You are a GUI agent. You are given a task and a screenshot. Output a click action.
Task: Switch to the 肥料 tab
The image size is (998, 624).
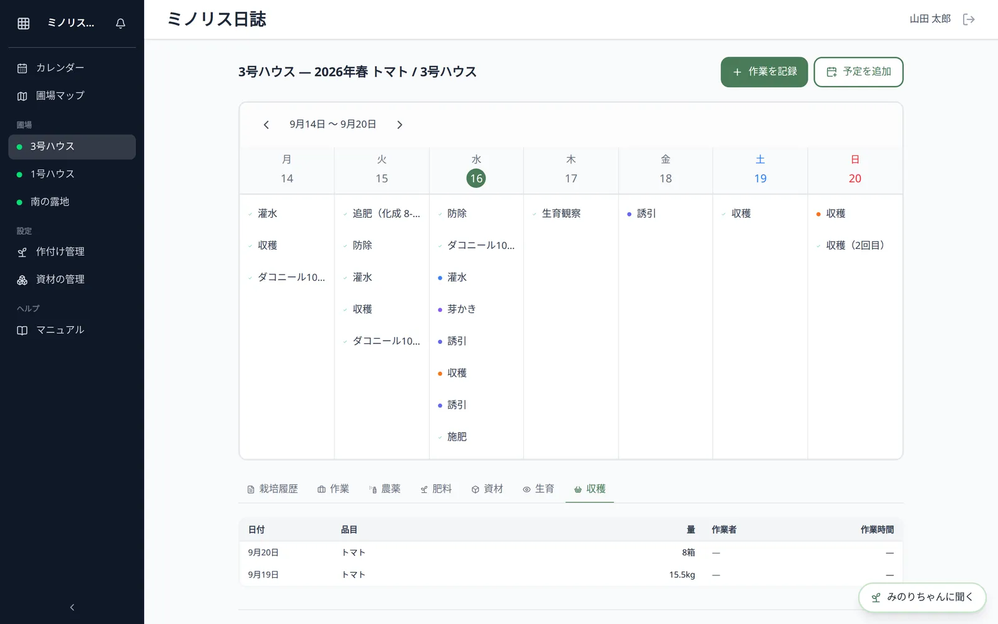click(x=435, y=489)
